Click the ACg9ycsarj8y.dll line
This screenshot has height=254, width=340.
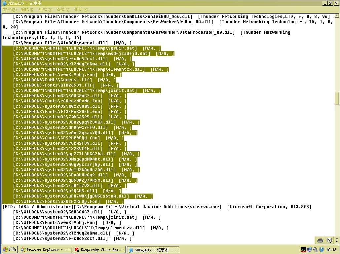(x=75, y=164)
